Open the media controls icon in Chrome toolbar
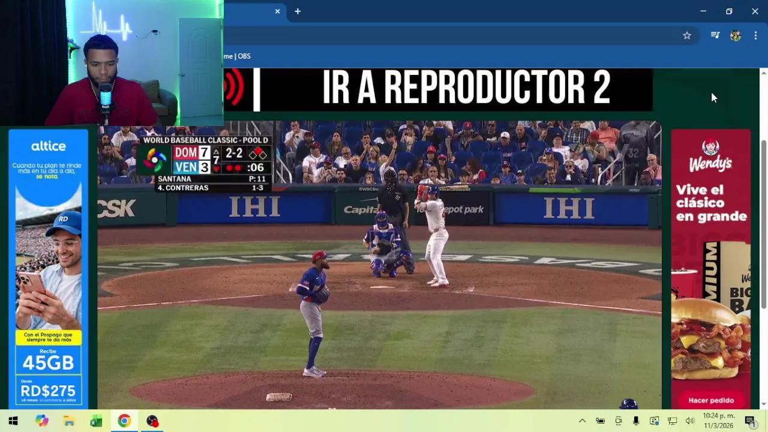The width and height of the screenshot is (768, 432). tap(715, 35)
